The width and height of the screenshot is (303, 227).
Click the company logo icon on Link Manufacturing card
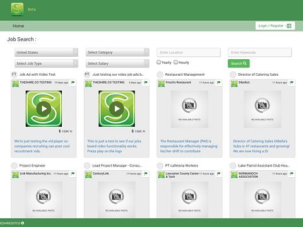[15, 175]
